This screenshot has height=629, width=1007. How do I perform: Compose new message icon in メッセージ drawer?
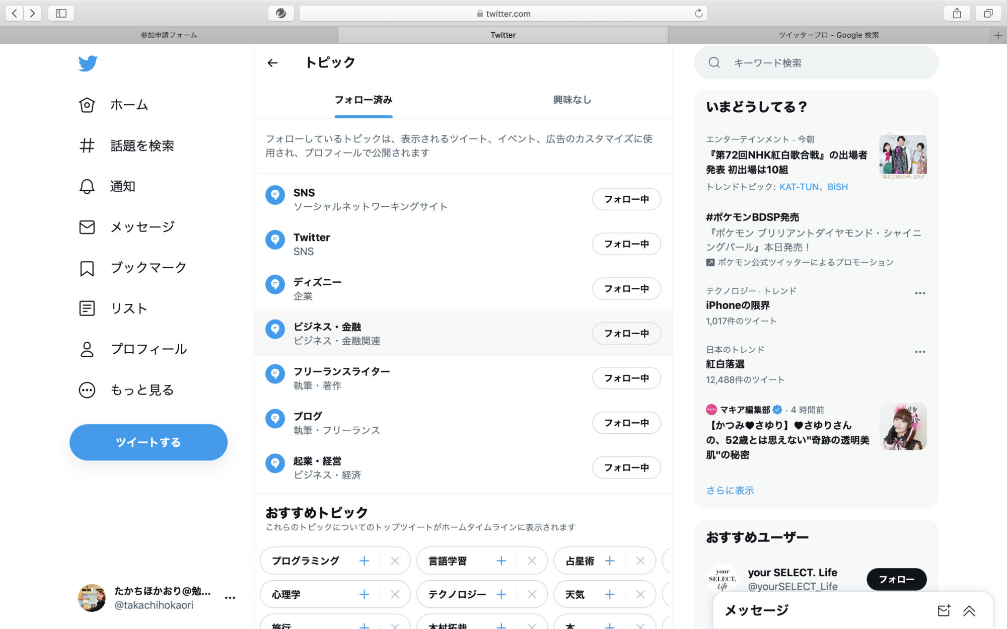coord(944,610)
